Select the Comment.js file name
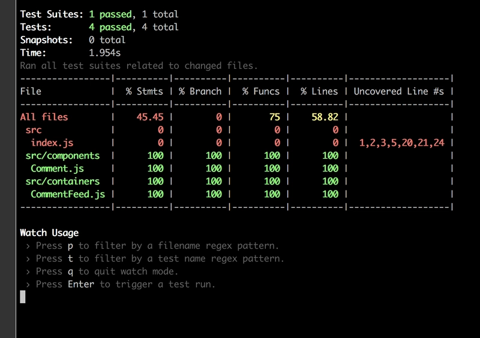Screen dimensions: 480x338 click(57, 168)
